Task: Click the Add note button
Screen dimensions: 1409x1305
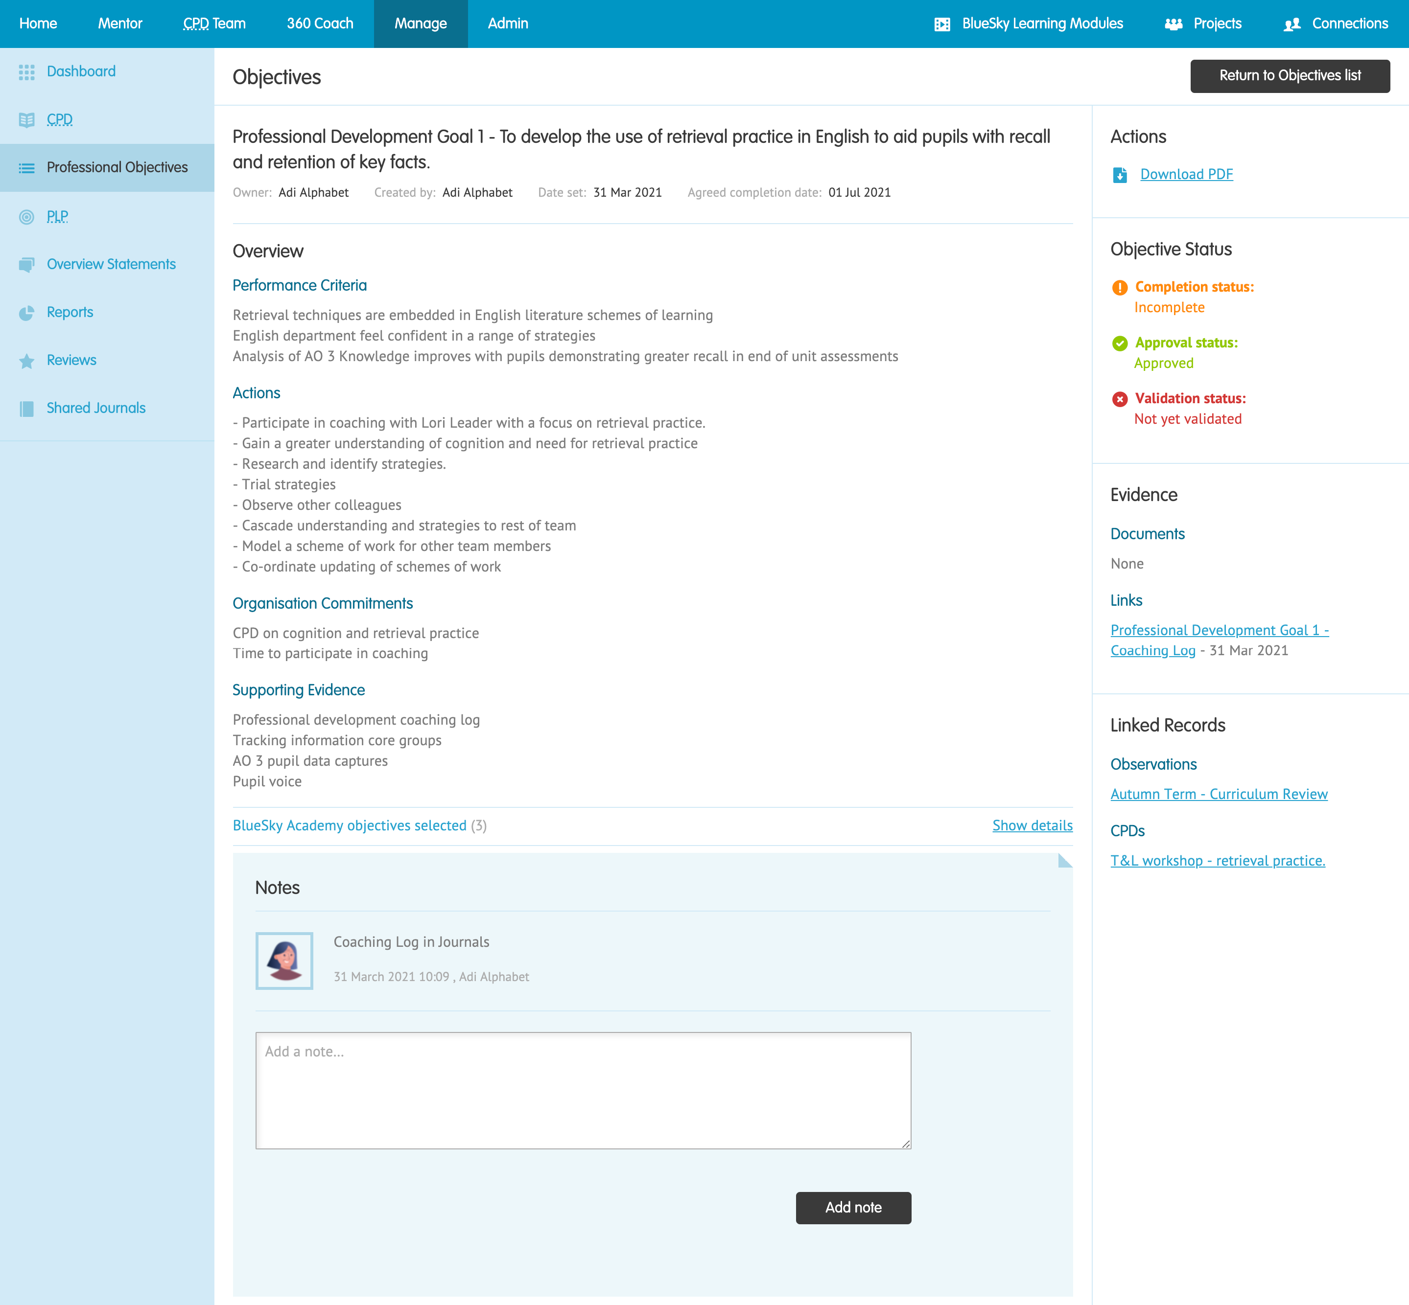Action: (x=853, y=1208)
